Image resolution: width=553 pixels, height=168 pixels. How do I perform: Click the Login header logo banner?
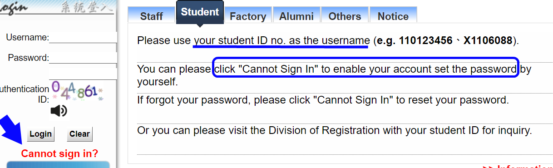(x=57, y=9)
